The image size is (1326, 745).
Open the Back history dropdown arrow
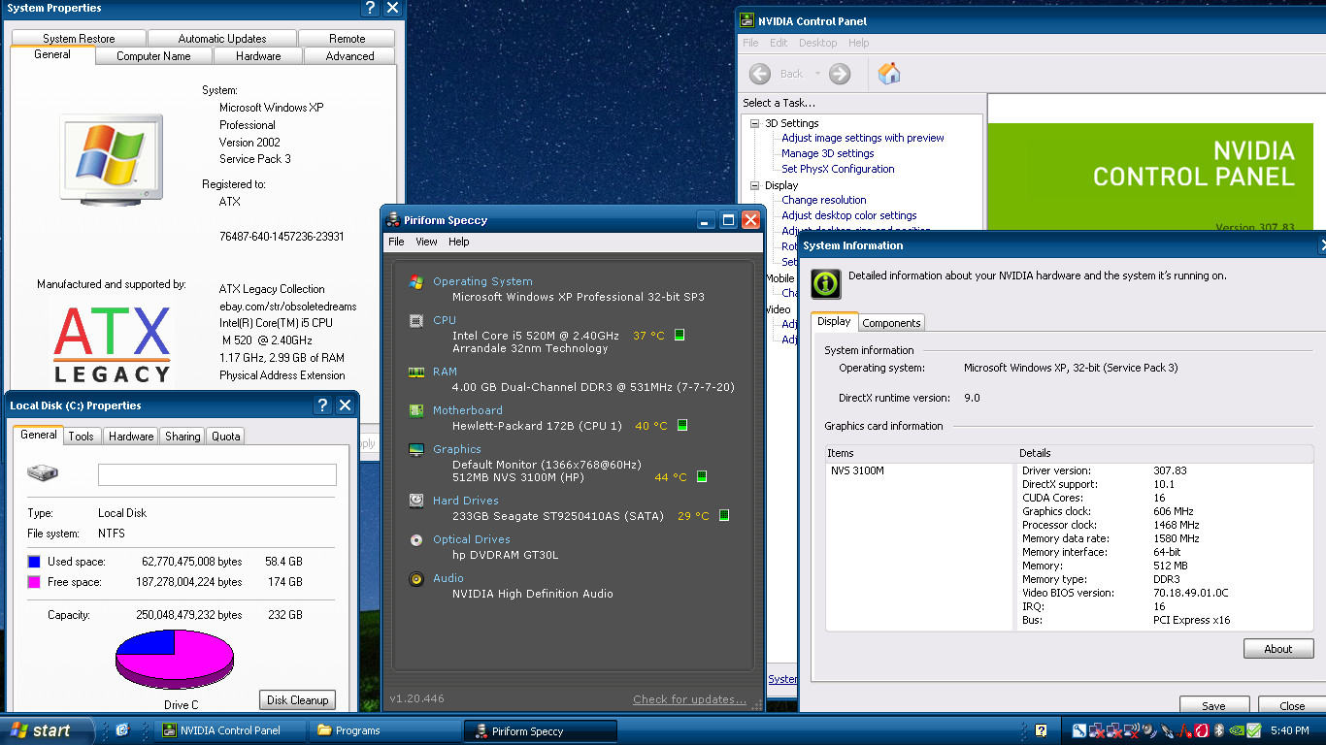point(817,74)
